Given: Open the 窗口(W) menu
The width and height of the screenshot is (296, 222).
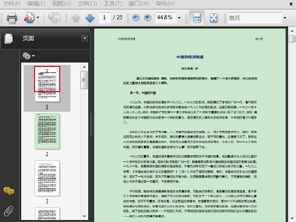Looking at the screenshot, I should (x=139, y=3).
